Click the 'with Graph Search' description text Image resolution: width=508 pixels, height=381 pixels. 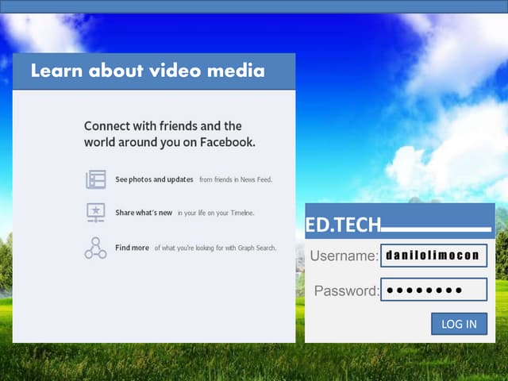click(x=215, y=248)
